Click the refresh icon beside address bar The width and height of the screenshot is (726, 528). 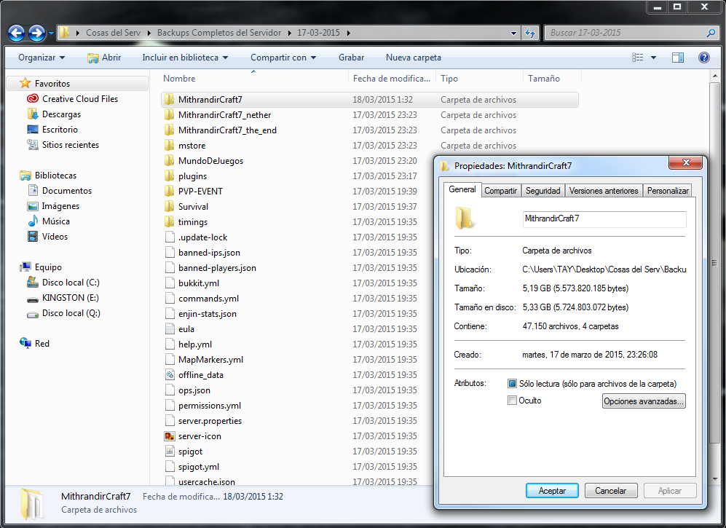tap(530, 33)
